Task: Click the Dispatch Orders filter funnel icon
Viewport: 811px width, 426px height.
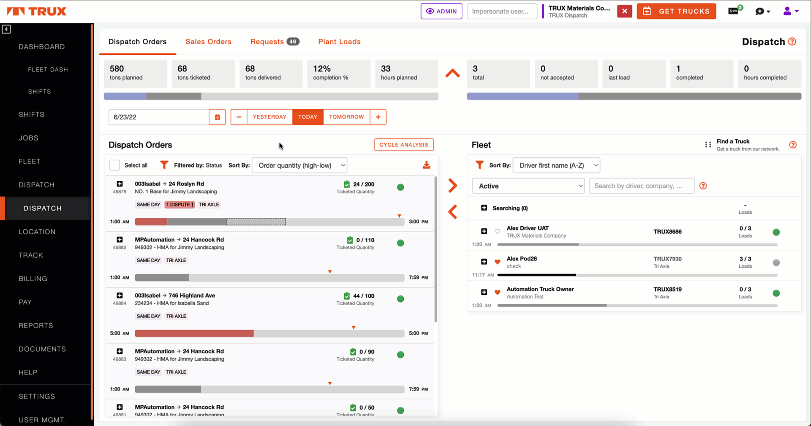Action: 164,165
